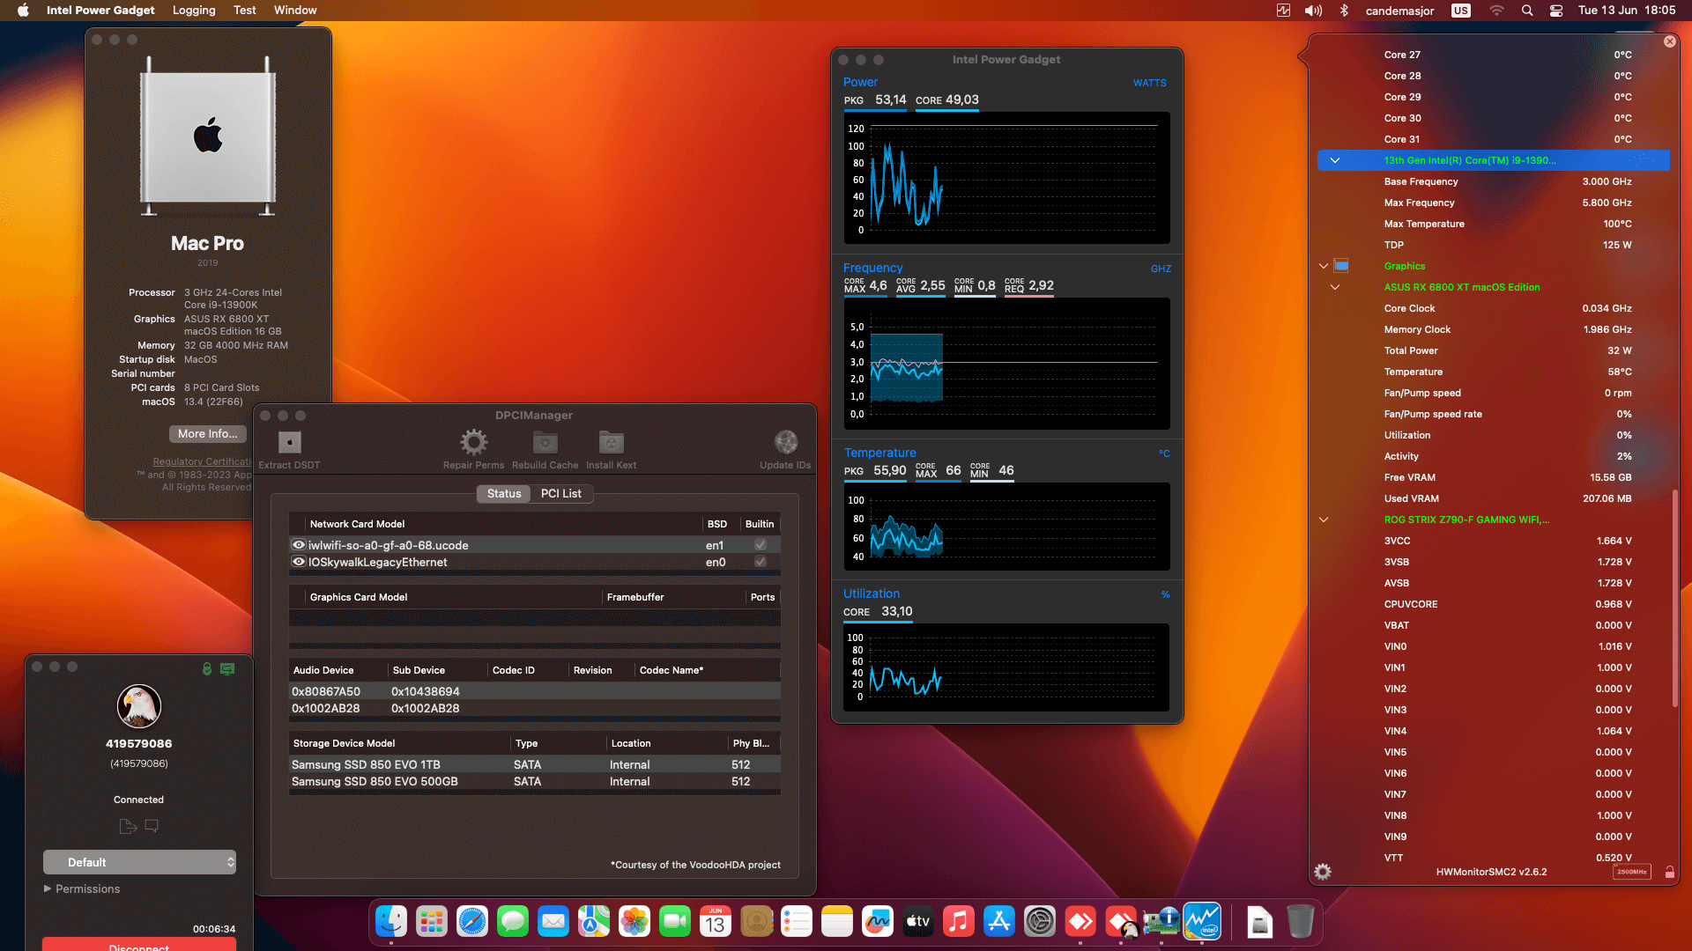Collapse the 13th Gen Intel Core i9 section
The height and width of the screenshot is (951, 1692).
1335,160
